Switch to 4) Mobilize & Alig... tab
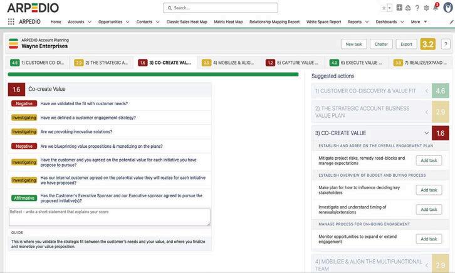The height and width of the screenshot is (273, 455). coord(229,63)
